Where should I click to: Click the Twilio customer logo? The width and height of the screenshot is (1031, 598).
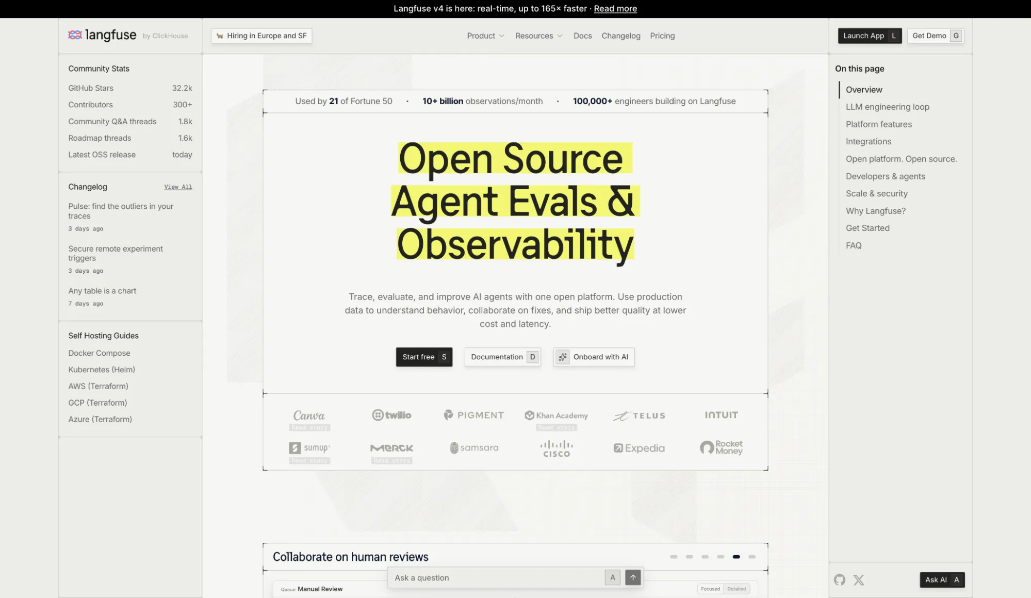click(x=391, y=415)
